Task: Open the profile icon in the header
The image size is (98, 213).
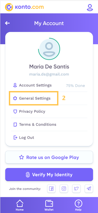Action: click(90, 8)
